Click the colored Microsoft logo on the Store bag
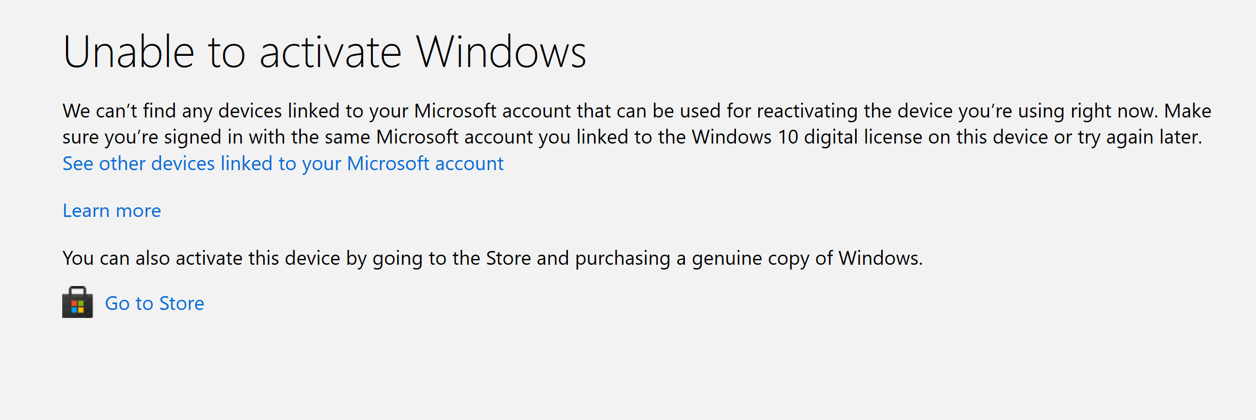Screen dimensions: 1256x420 coord(78,307)
